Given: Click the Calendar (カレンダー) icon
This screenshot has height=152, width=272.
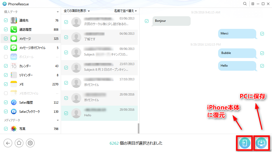Looking at the screenshot, I should tap(14, 66).
